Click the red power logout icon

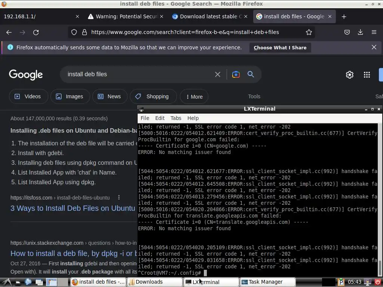[378, 282]
